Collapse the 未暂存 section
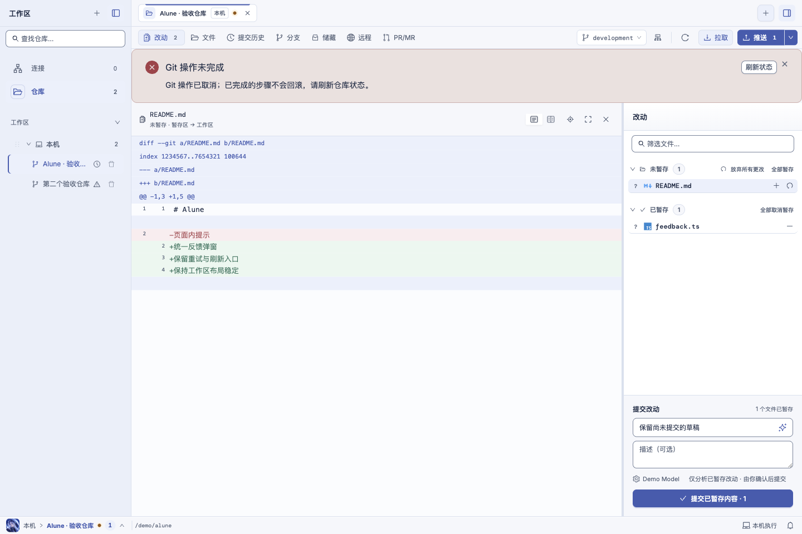Viewport: 802px width, 534px height. coord(633,169)
